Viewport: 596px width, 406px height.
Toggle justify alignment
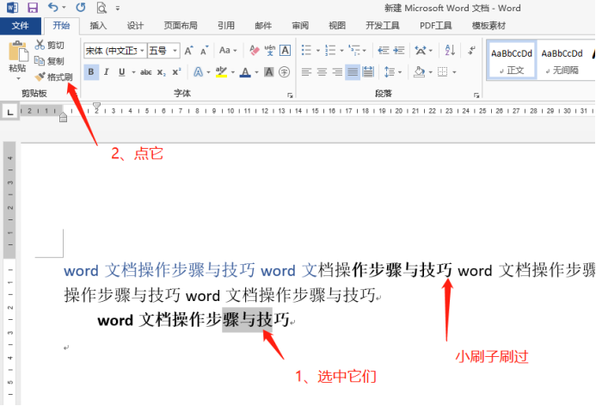(x=353, y=72)
